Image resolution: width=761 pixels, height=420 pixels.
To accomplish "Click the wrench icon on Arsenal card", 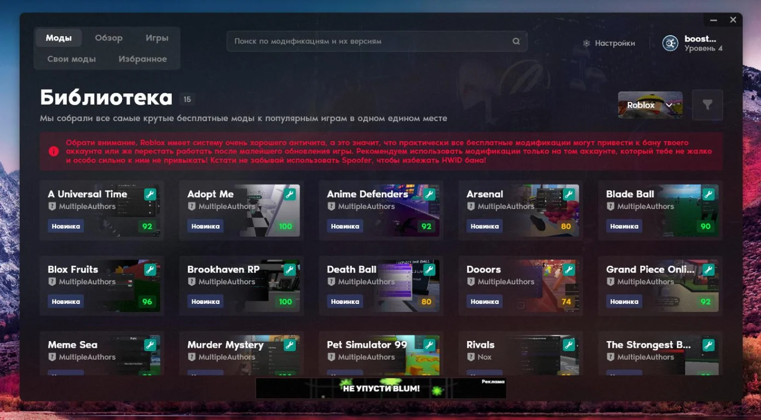I will click(569, 194).
